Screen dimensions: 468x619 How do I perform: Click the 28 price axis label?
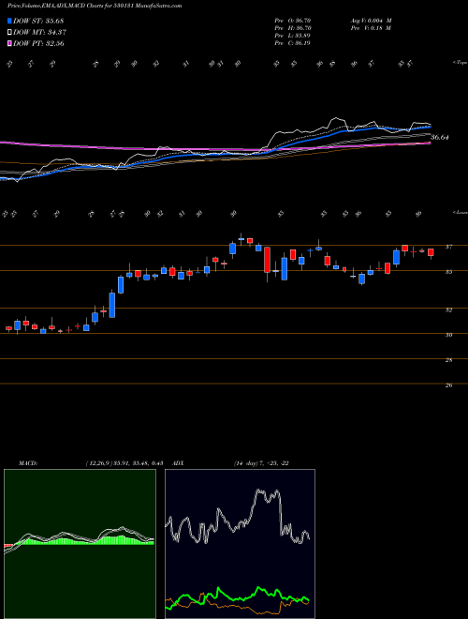(x=448, y=360)
